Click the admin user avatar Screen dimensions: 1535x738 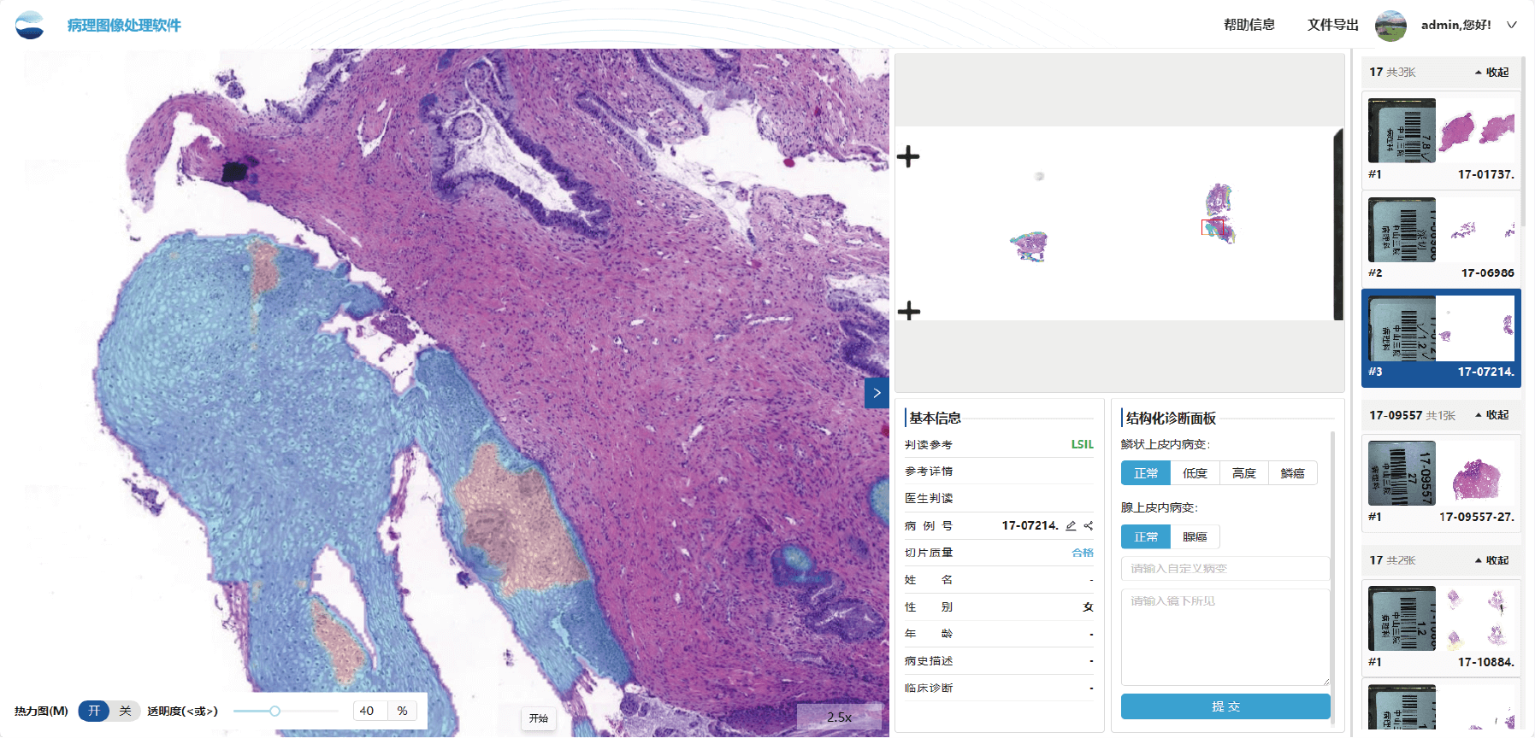[x=1390, y=26]
